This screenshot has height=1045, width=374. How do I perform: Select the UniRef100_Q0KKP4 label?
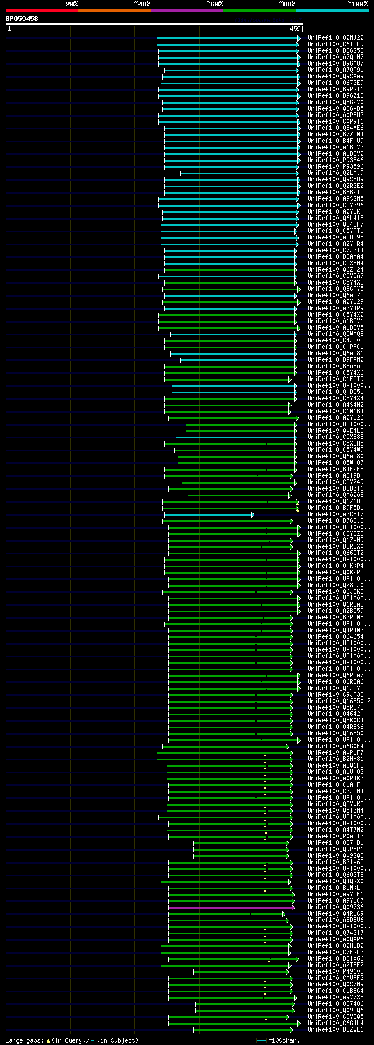[336, 566]
